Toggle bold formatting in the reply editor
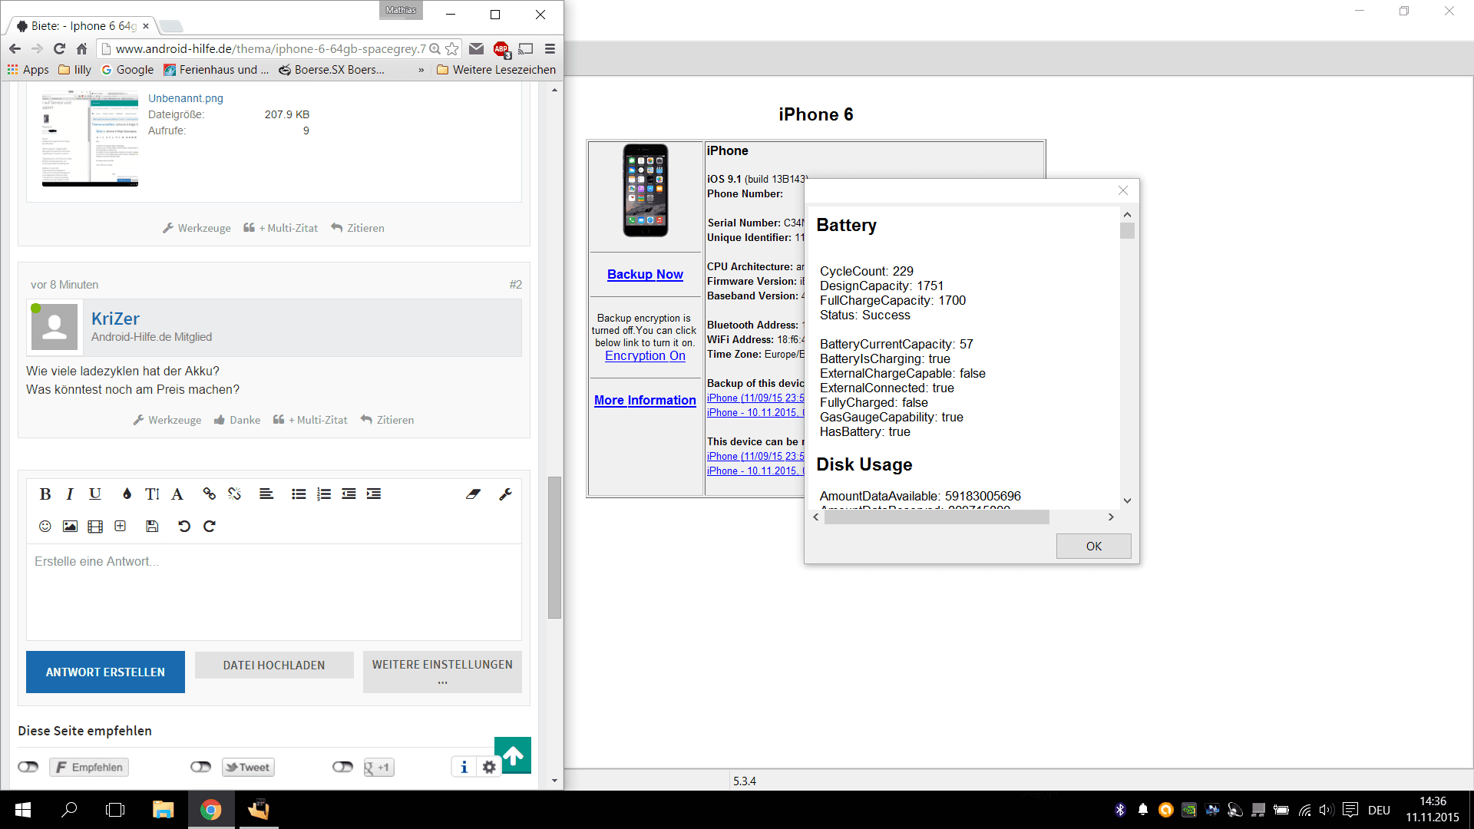The height and width of the screenshot is (829, 1474). (x=45, y=494)
